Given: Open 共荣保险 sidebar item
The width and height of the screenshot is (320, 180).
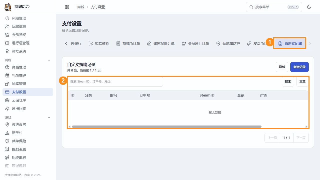Looking at the screenshot, I should click(x=28, y=141).
